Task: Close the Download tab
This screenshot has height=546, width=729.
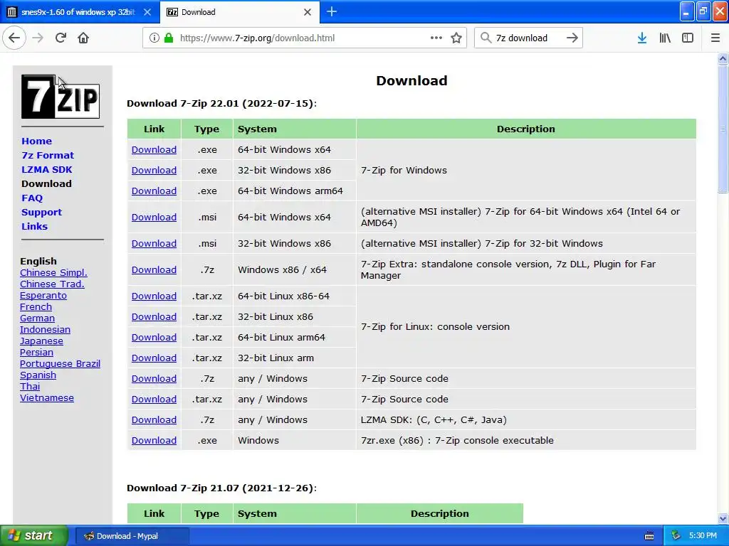Action: pyautogui.click(x=308, y=12)
